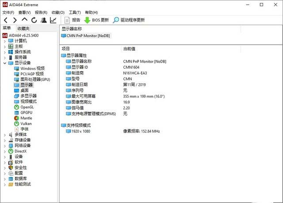Open the 帮助(H) menu
The width and height of the screenshot is (283, 203).
pos(92,12)
